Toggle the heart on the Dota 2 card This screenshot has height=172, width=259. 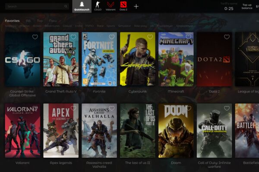point(227,37)
